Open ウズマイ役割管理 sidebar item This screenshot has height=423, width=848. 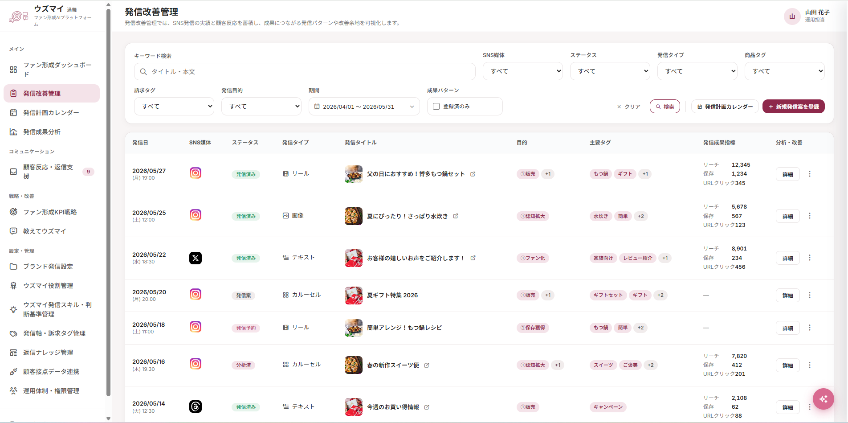click(52, 286)
